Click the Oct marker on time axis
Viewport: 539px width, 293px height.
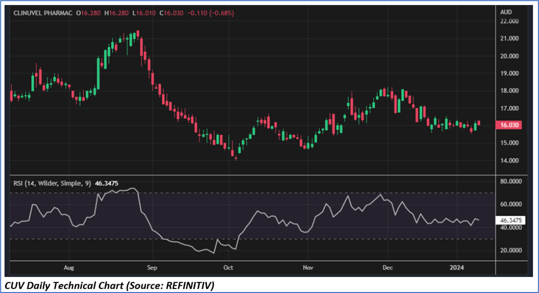[x=228, y=268]
